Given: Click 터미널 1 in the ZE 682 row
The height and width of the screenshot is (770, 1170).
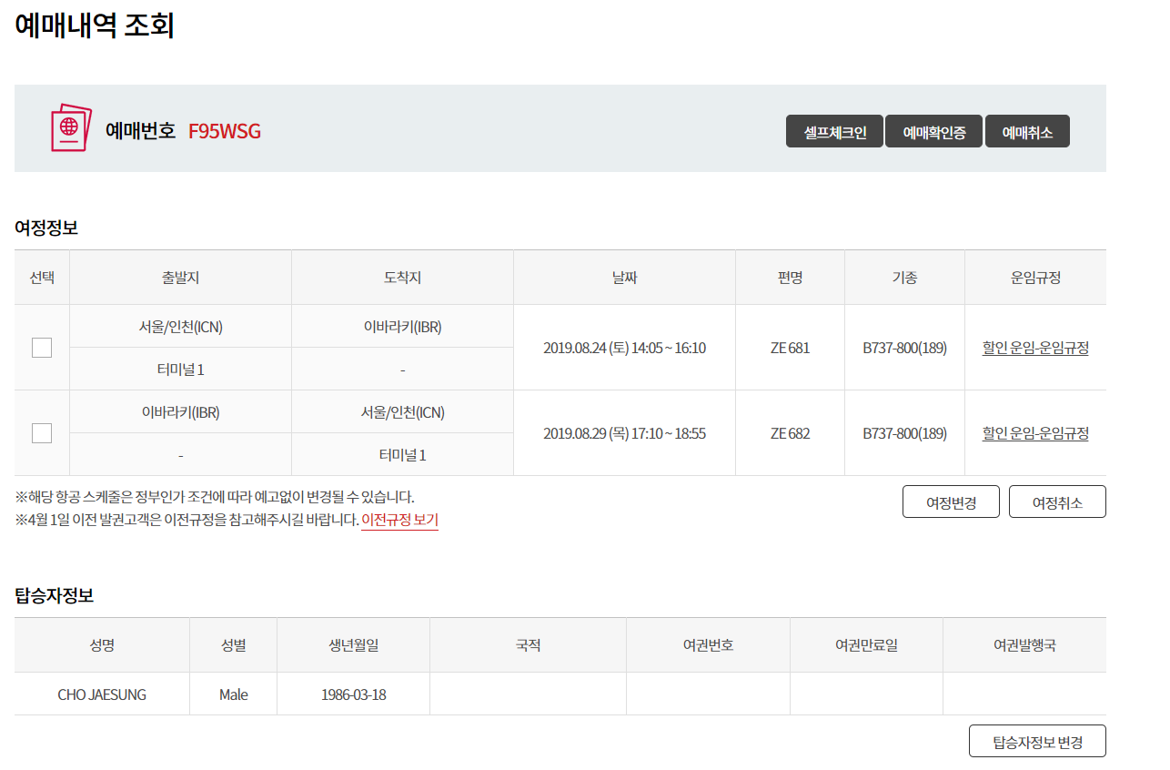Looking at the screenshot, I should pyautogui.click(x=402, y=455).
